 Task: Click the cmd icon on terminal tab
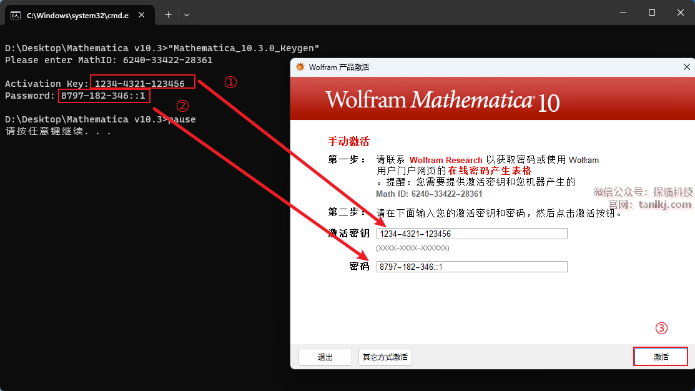point(16,16)
